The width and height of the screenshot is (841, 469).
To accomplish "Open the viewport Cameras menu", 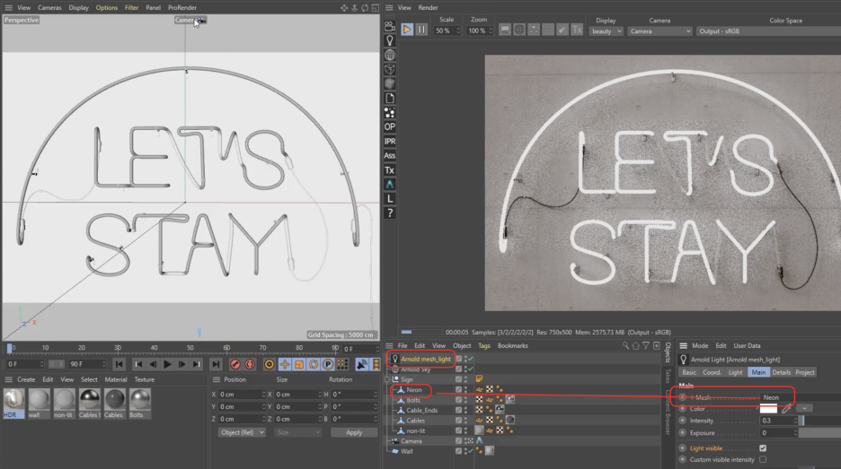I will coord(49,7).
